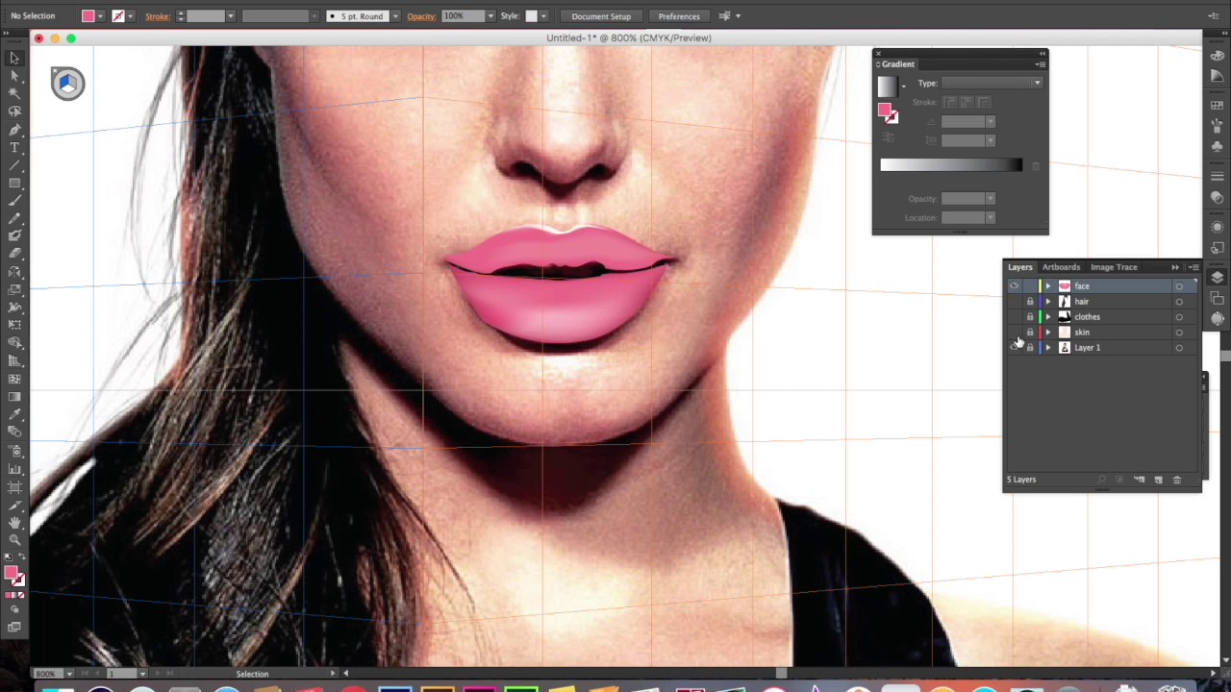Choose the Pen tool
1231x692 pixels.
click(x=14, y=130)
